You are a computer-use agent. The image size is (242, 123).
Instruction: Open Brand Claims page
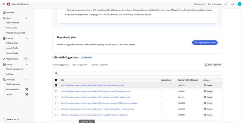coord(12,28)
